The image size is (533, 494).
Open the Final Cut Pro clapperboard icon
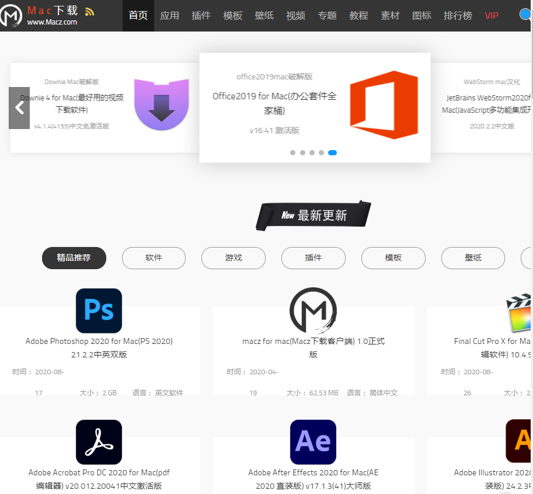[x=519, y=314]
